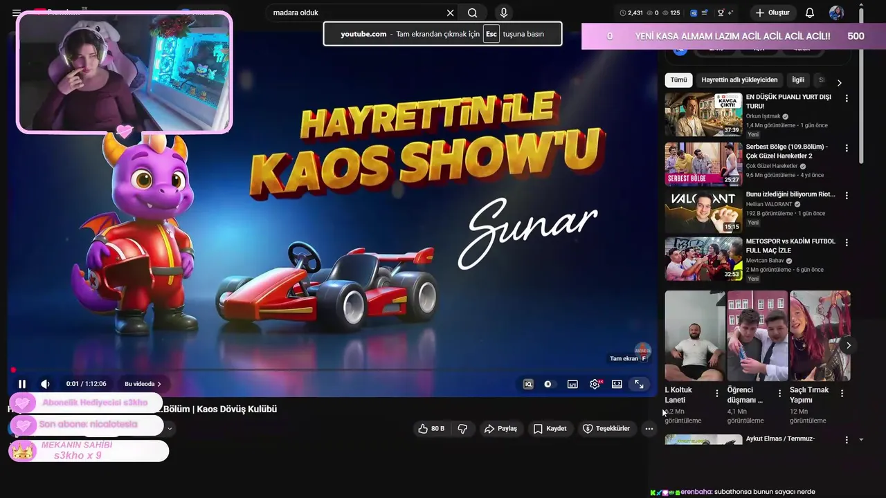
Task: Click the vidIQ extension icon in header
Action: click(x=693, y=12)
